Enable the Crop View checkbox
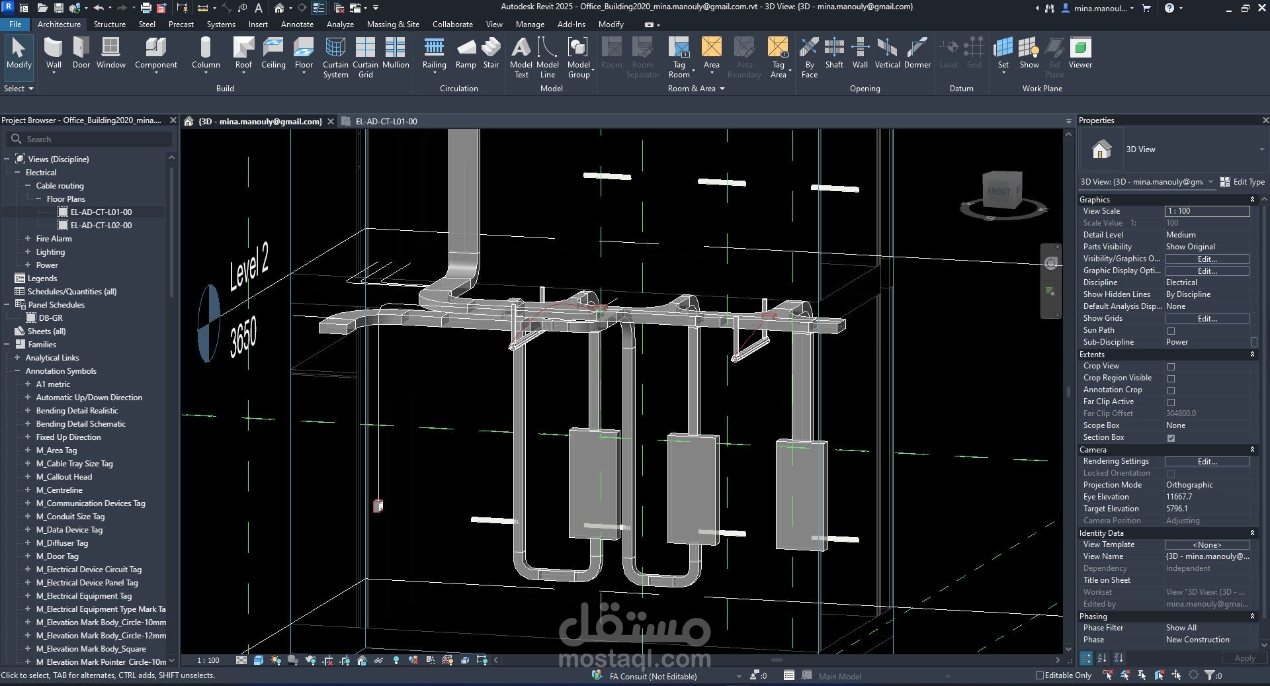1270x686 pixels. click(1171, 366)
